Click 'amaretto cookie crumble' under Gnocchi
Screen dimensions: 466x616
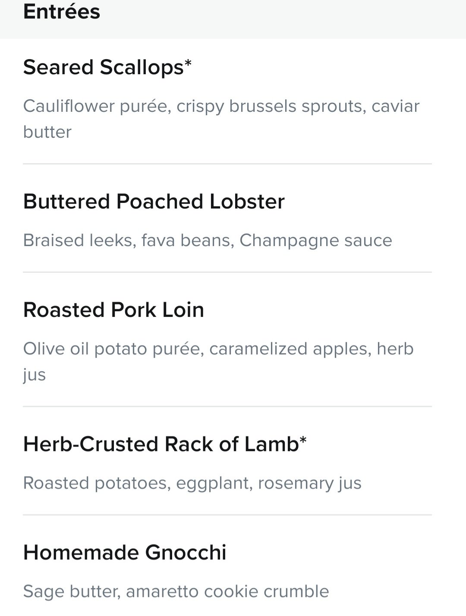click(x=227, y=591)
